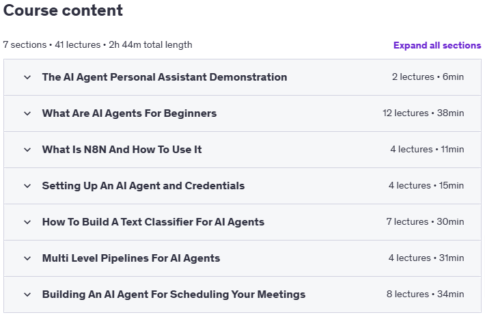Screen dimensions: 485x315
Task: Click the 2 lectures • 6min label
Action: [428, 77]
